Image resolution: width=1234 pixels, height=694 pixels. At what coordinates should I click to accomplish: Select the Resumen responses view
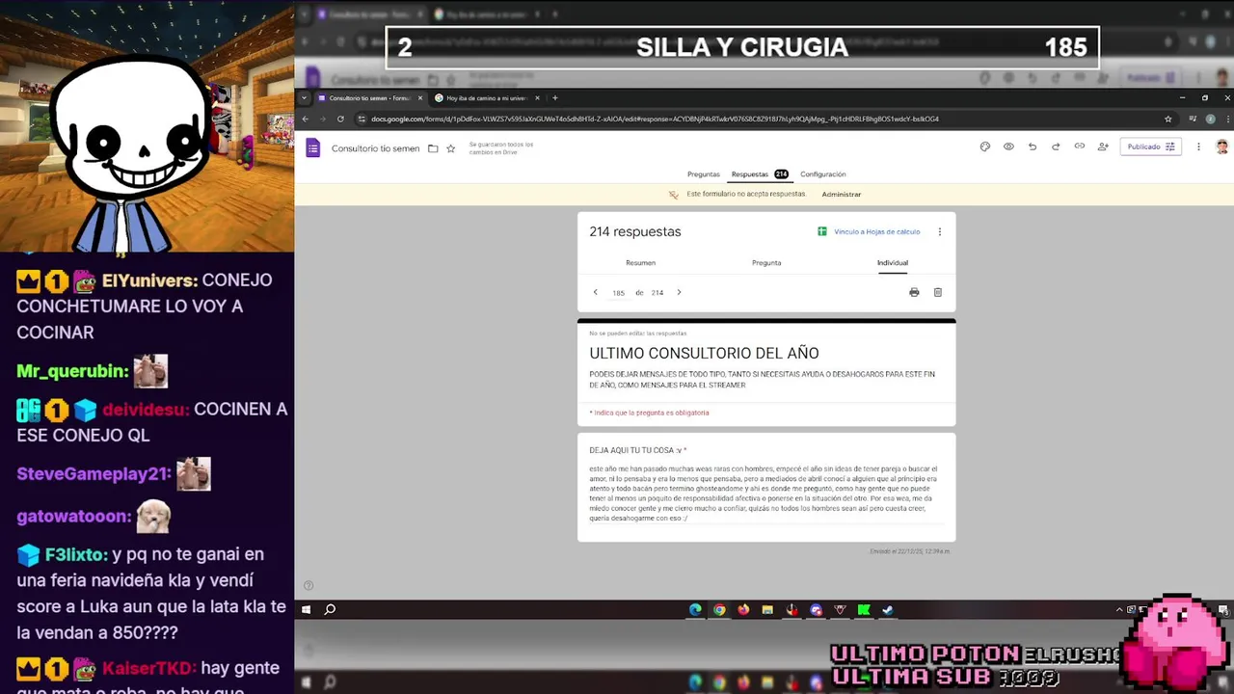pos(640,263)
